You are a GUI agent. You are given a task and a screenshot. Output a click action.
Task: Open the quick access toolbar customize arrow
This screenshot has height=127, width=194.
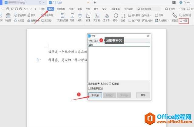tap(35, 9)
